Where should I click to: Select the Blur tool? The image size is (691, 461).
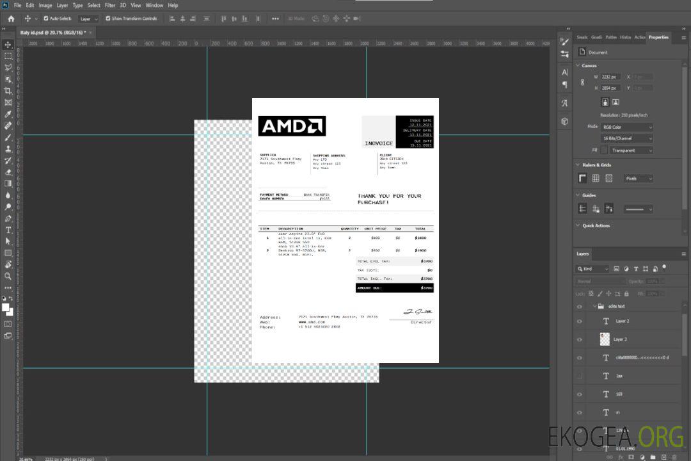(x=8, y=195)
